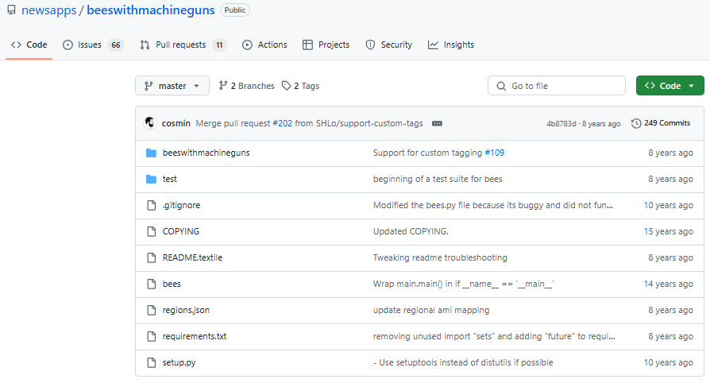Open the Pull requests tab

point(183,44)
